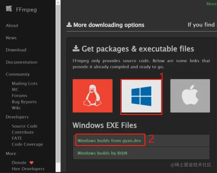The width and height of the screenshot is (217, 173).
Task: Click the sidebar vertical scrollbar thumb
Action: [58, 84]
